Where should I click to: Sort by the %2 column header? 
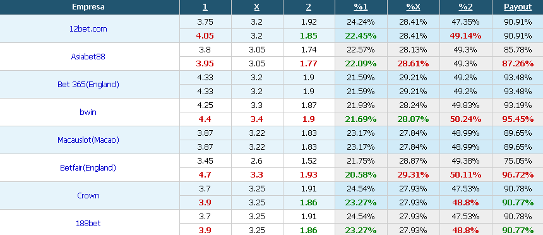coord(465,7)
